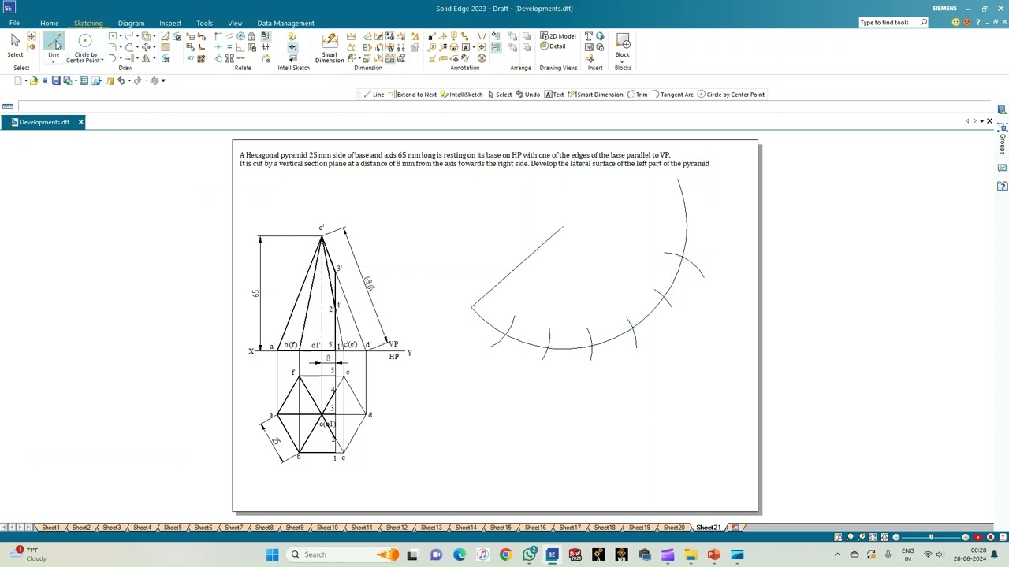The width and height of the screenshot is (1009, 567).
Task: Open the Data Management tab
Action: [x=285, y=23]
